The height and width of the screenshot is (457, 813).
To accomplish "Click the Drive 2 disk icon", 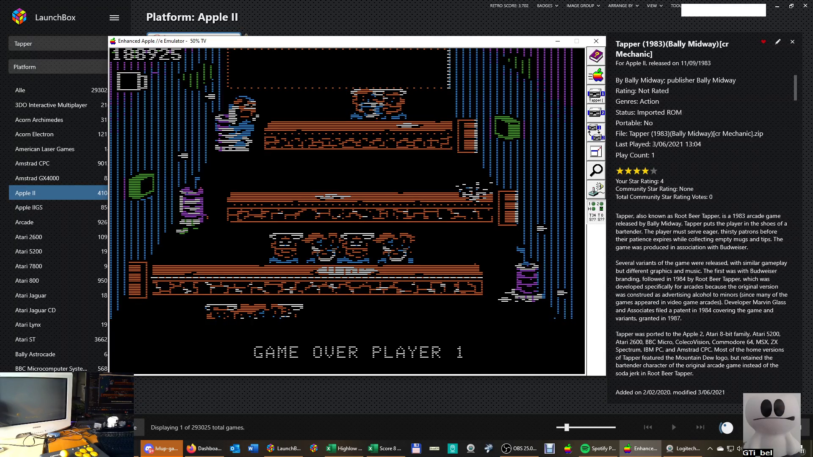I will [x=596, y=113].
